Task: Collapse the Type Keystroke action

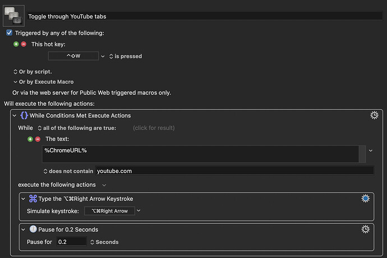Action: point(23,199)
